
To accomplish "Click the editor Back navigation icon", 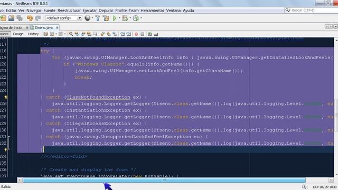I will (52, 34).
